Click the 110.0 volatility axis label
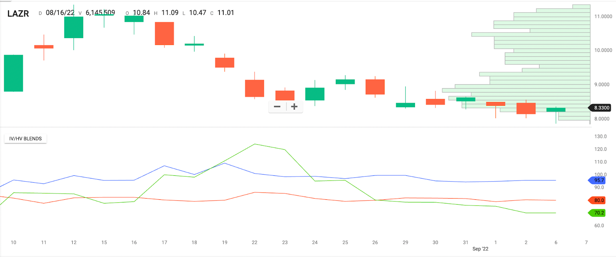This screenshot has width=616, height=257. (601, 162)
